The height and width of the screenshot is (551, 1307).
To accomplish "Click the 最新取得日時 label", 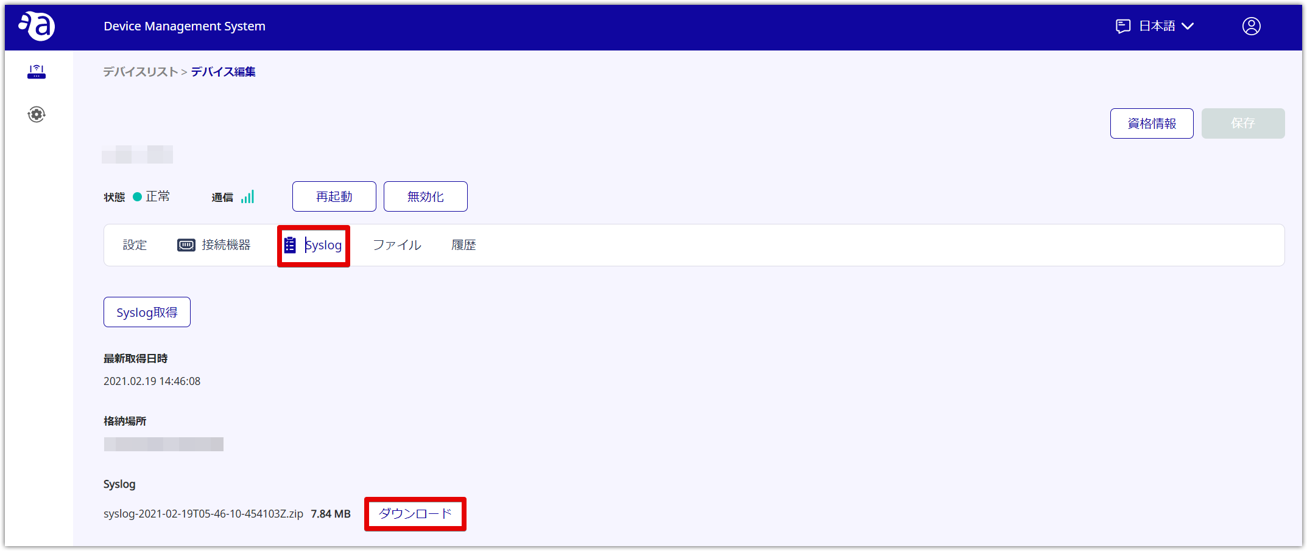I will [135, 359].
